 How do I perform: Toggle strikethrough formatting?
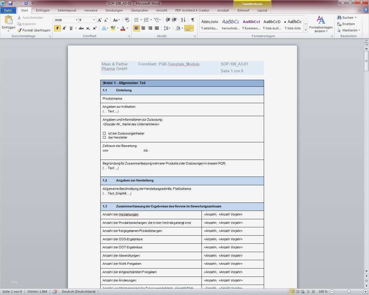pyautogui.click(x=81, y=28)
